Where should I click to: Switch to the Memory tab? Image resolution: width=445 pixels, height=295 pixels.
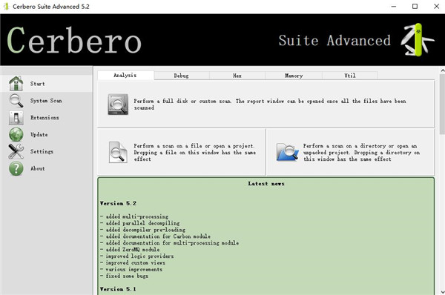coord(294,76)
